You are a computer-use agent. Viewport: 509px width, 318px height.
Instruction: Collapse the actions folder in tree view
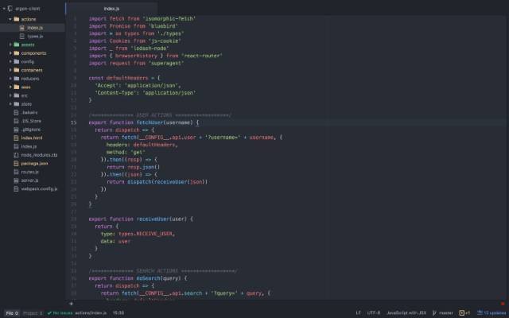[10, 19]
